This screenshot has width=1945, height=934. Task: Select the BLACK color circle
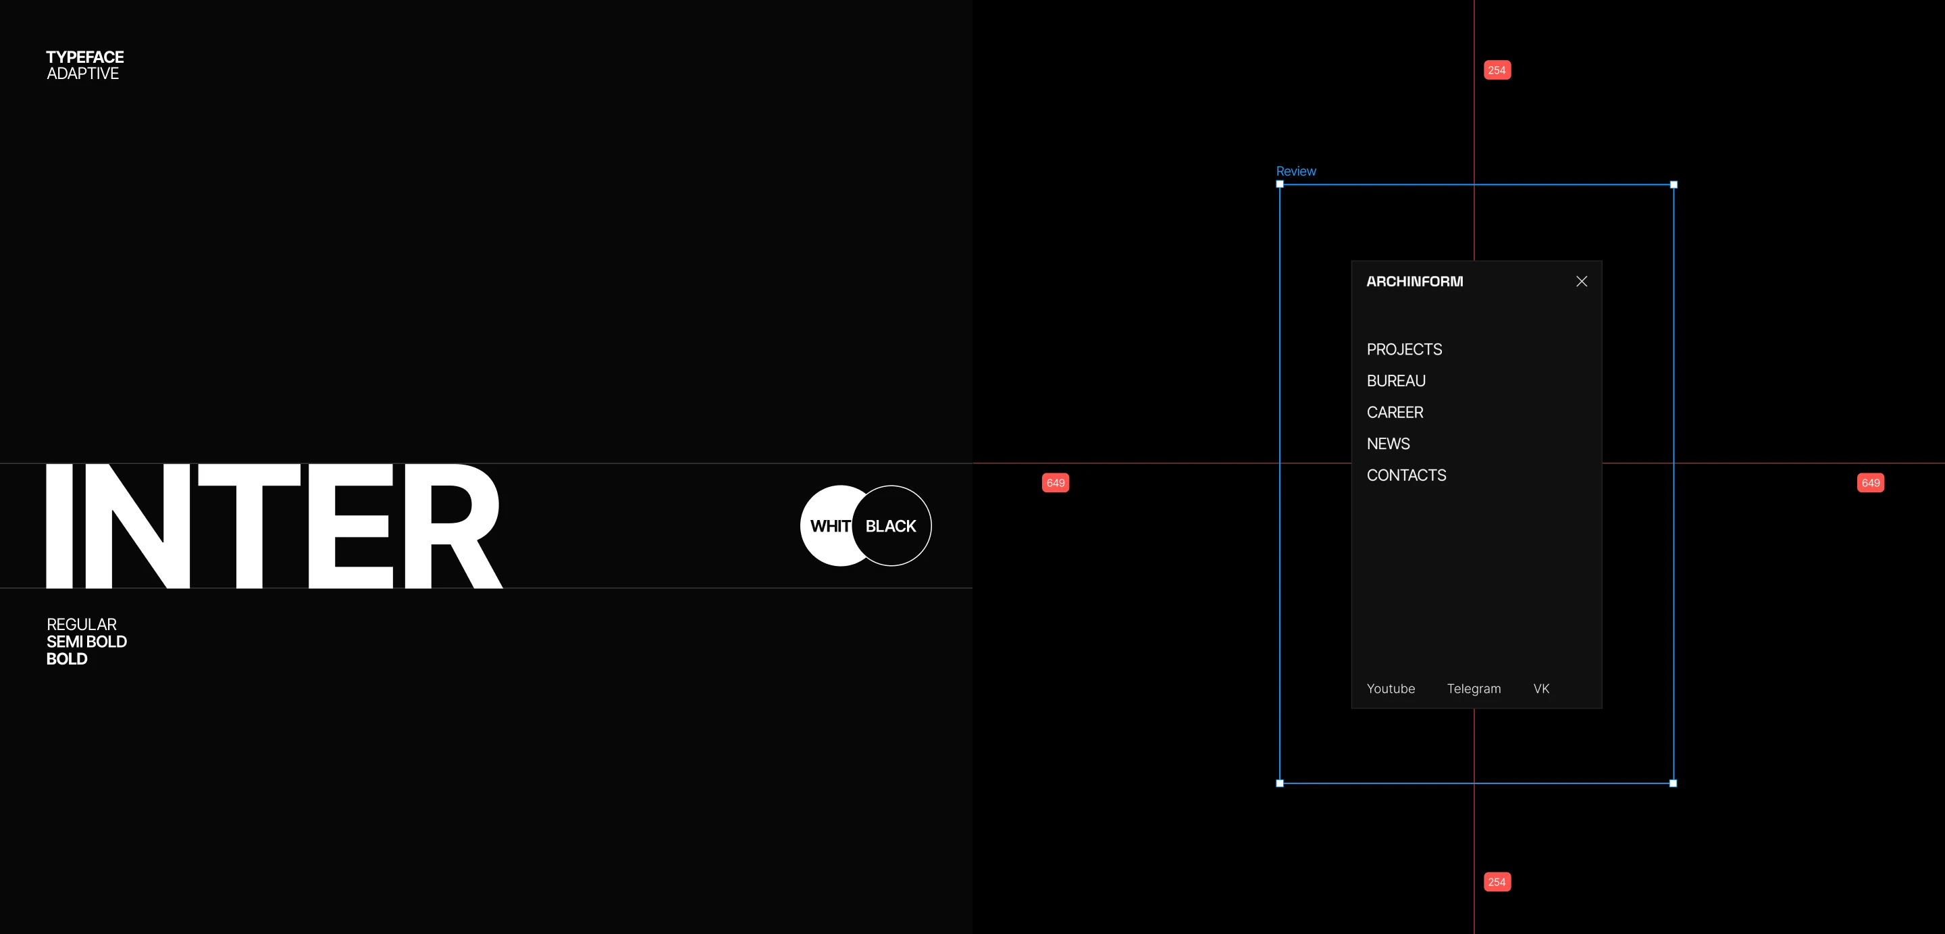[x=891, y=525]
